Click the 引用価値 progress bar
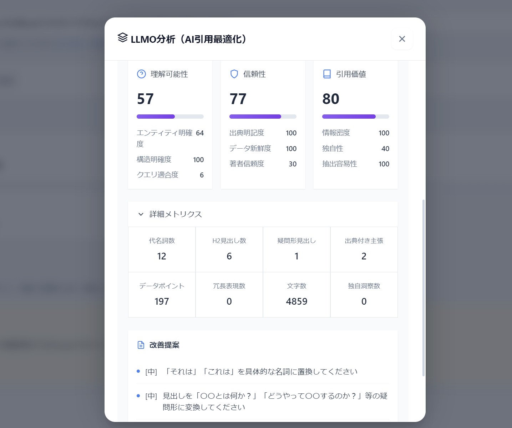The height and width of the screenshot is (428, 512). [355, 117]
